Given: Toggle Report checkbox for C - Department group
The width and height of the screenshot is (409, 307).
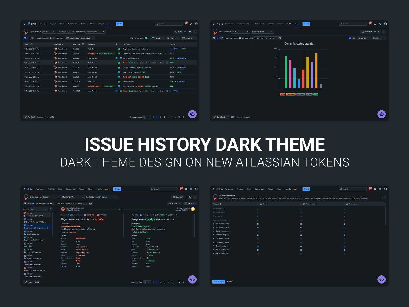Looking at the screenshot, I should [x=258, y=231].
